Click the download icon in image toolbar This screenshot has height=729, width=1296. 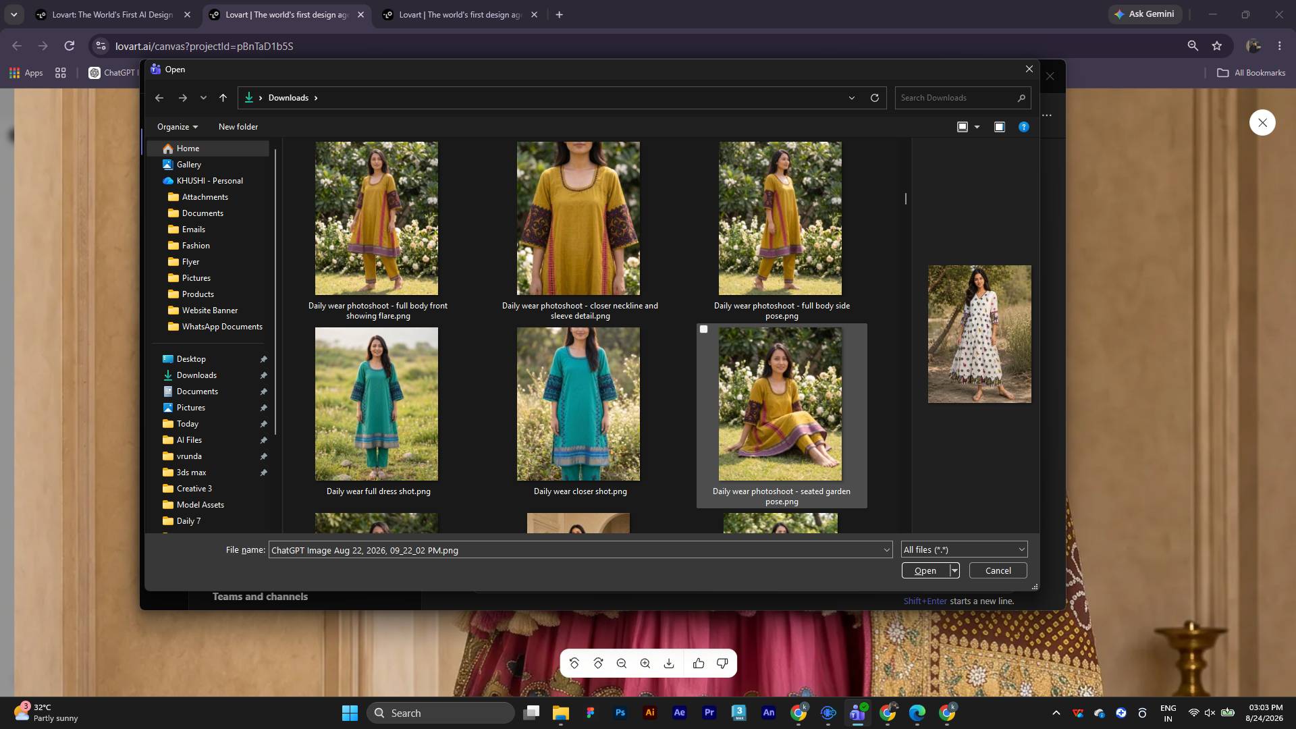click(x=669, y=664)
